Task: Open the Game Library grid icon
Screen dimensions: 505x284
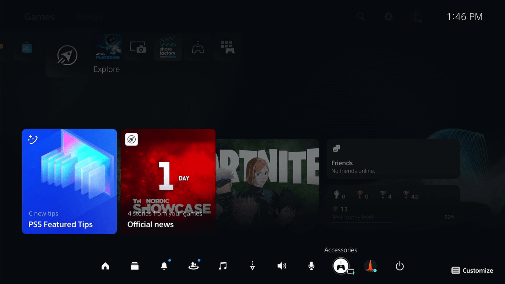Action: click(228, 47)
